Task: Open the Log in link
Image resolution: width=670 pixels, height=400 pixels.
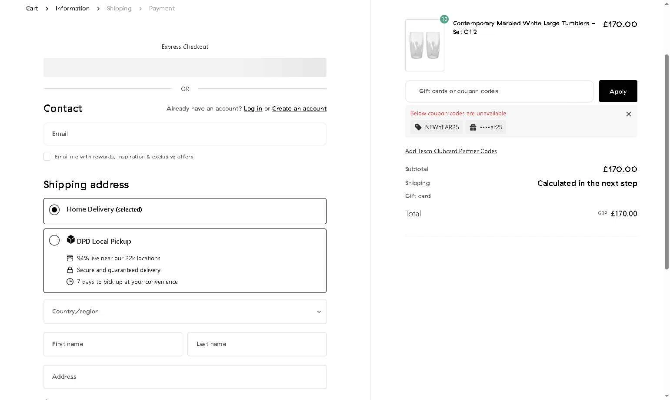Action: [253, 108]
